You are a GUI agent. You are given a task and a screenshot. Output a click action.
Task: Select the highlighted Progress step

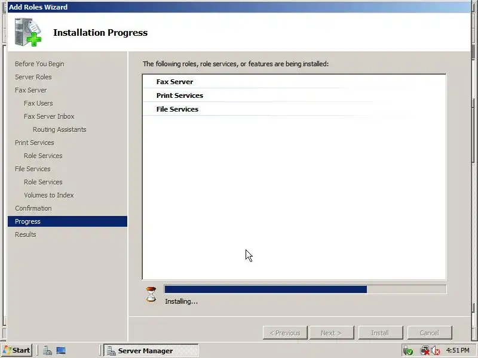tap(68, 221)
